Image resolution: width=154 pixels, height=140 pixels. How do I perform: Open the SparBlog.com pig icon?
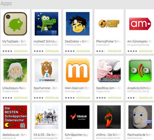109,70
